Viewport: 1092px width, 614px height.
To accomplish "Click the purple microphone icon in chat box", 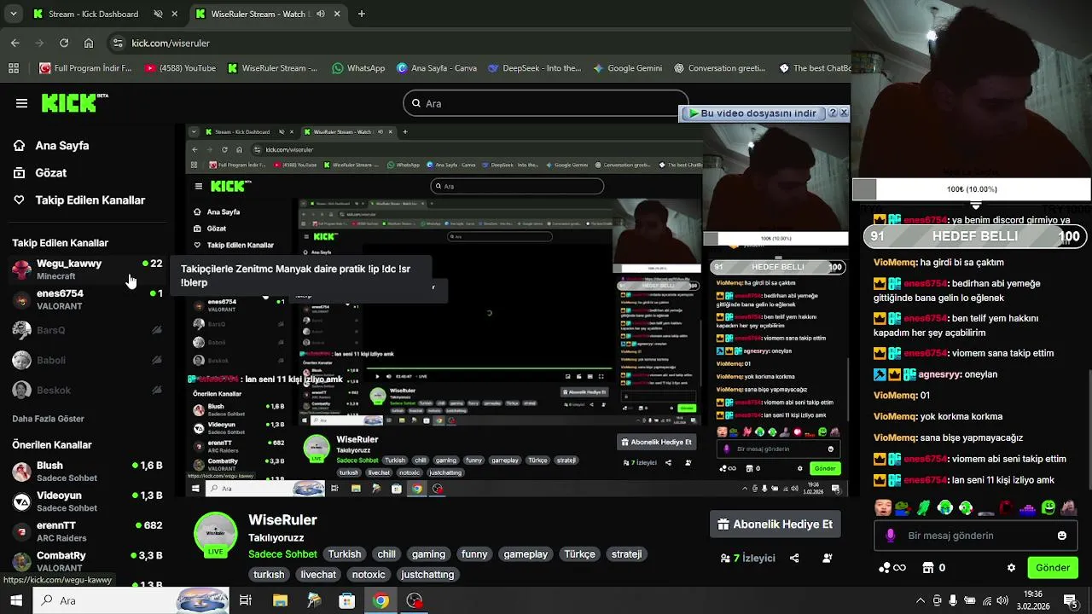I will pos(891,536).
